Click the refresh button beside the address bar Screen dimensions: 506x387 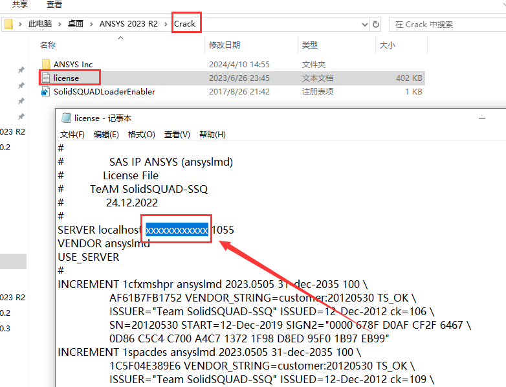coord(376,24)
